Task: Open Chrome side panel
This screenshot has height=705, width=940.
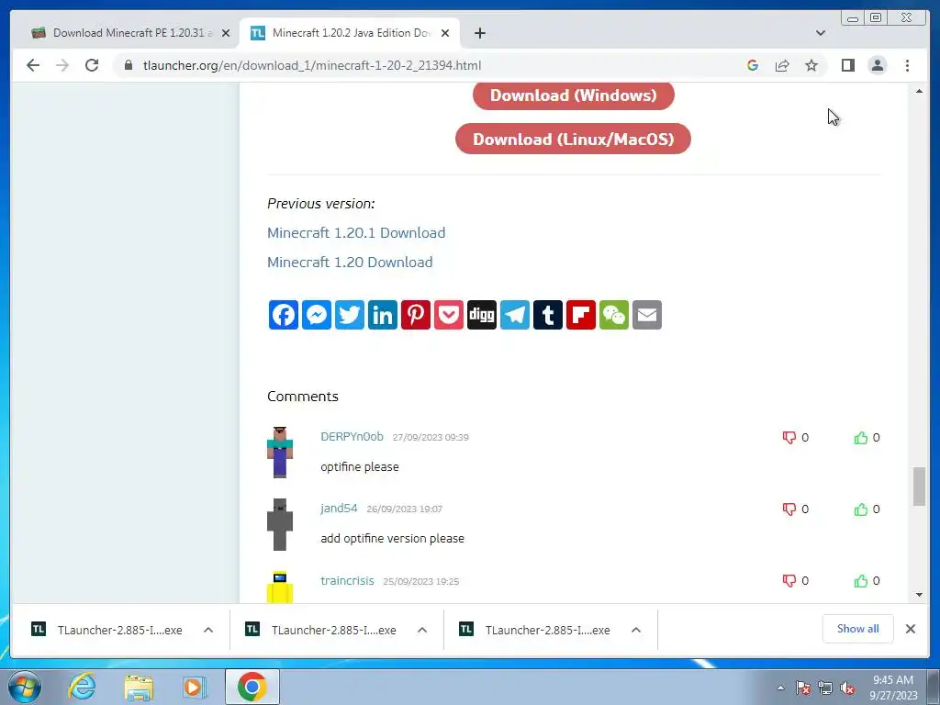Action: coord(847,65)
